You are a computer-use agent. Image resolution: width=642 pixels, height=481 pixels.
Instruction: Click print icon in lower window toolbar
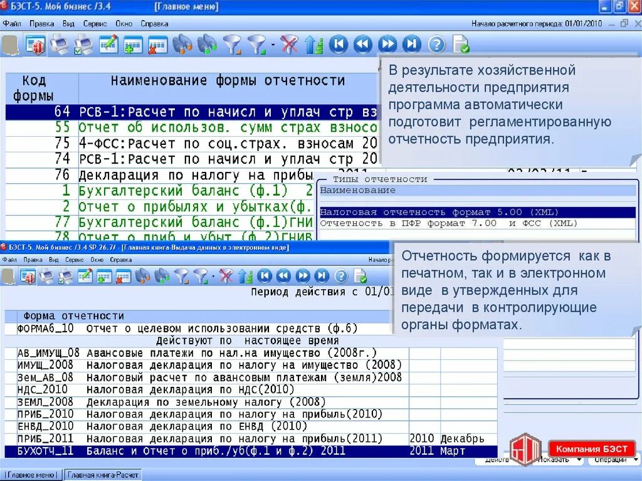[x=46, y=277]
